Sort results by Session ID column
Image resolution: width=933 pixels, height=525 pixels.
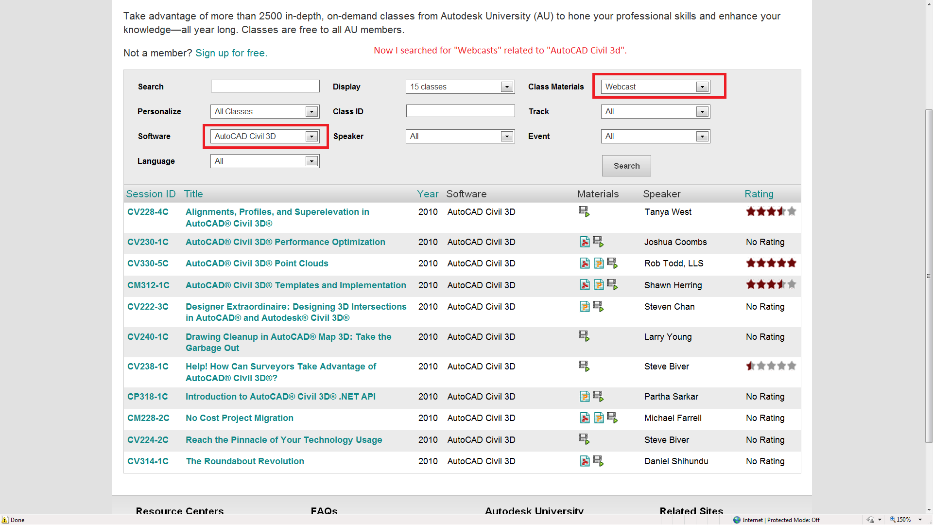point(151,194)
